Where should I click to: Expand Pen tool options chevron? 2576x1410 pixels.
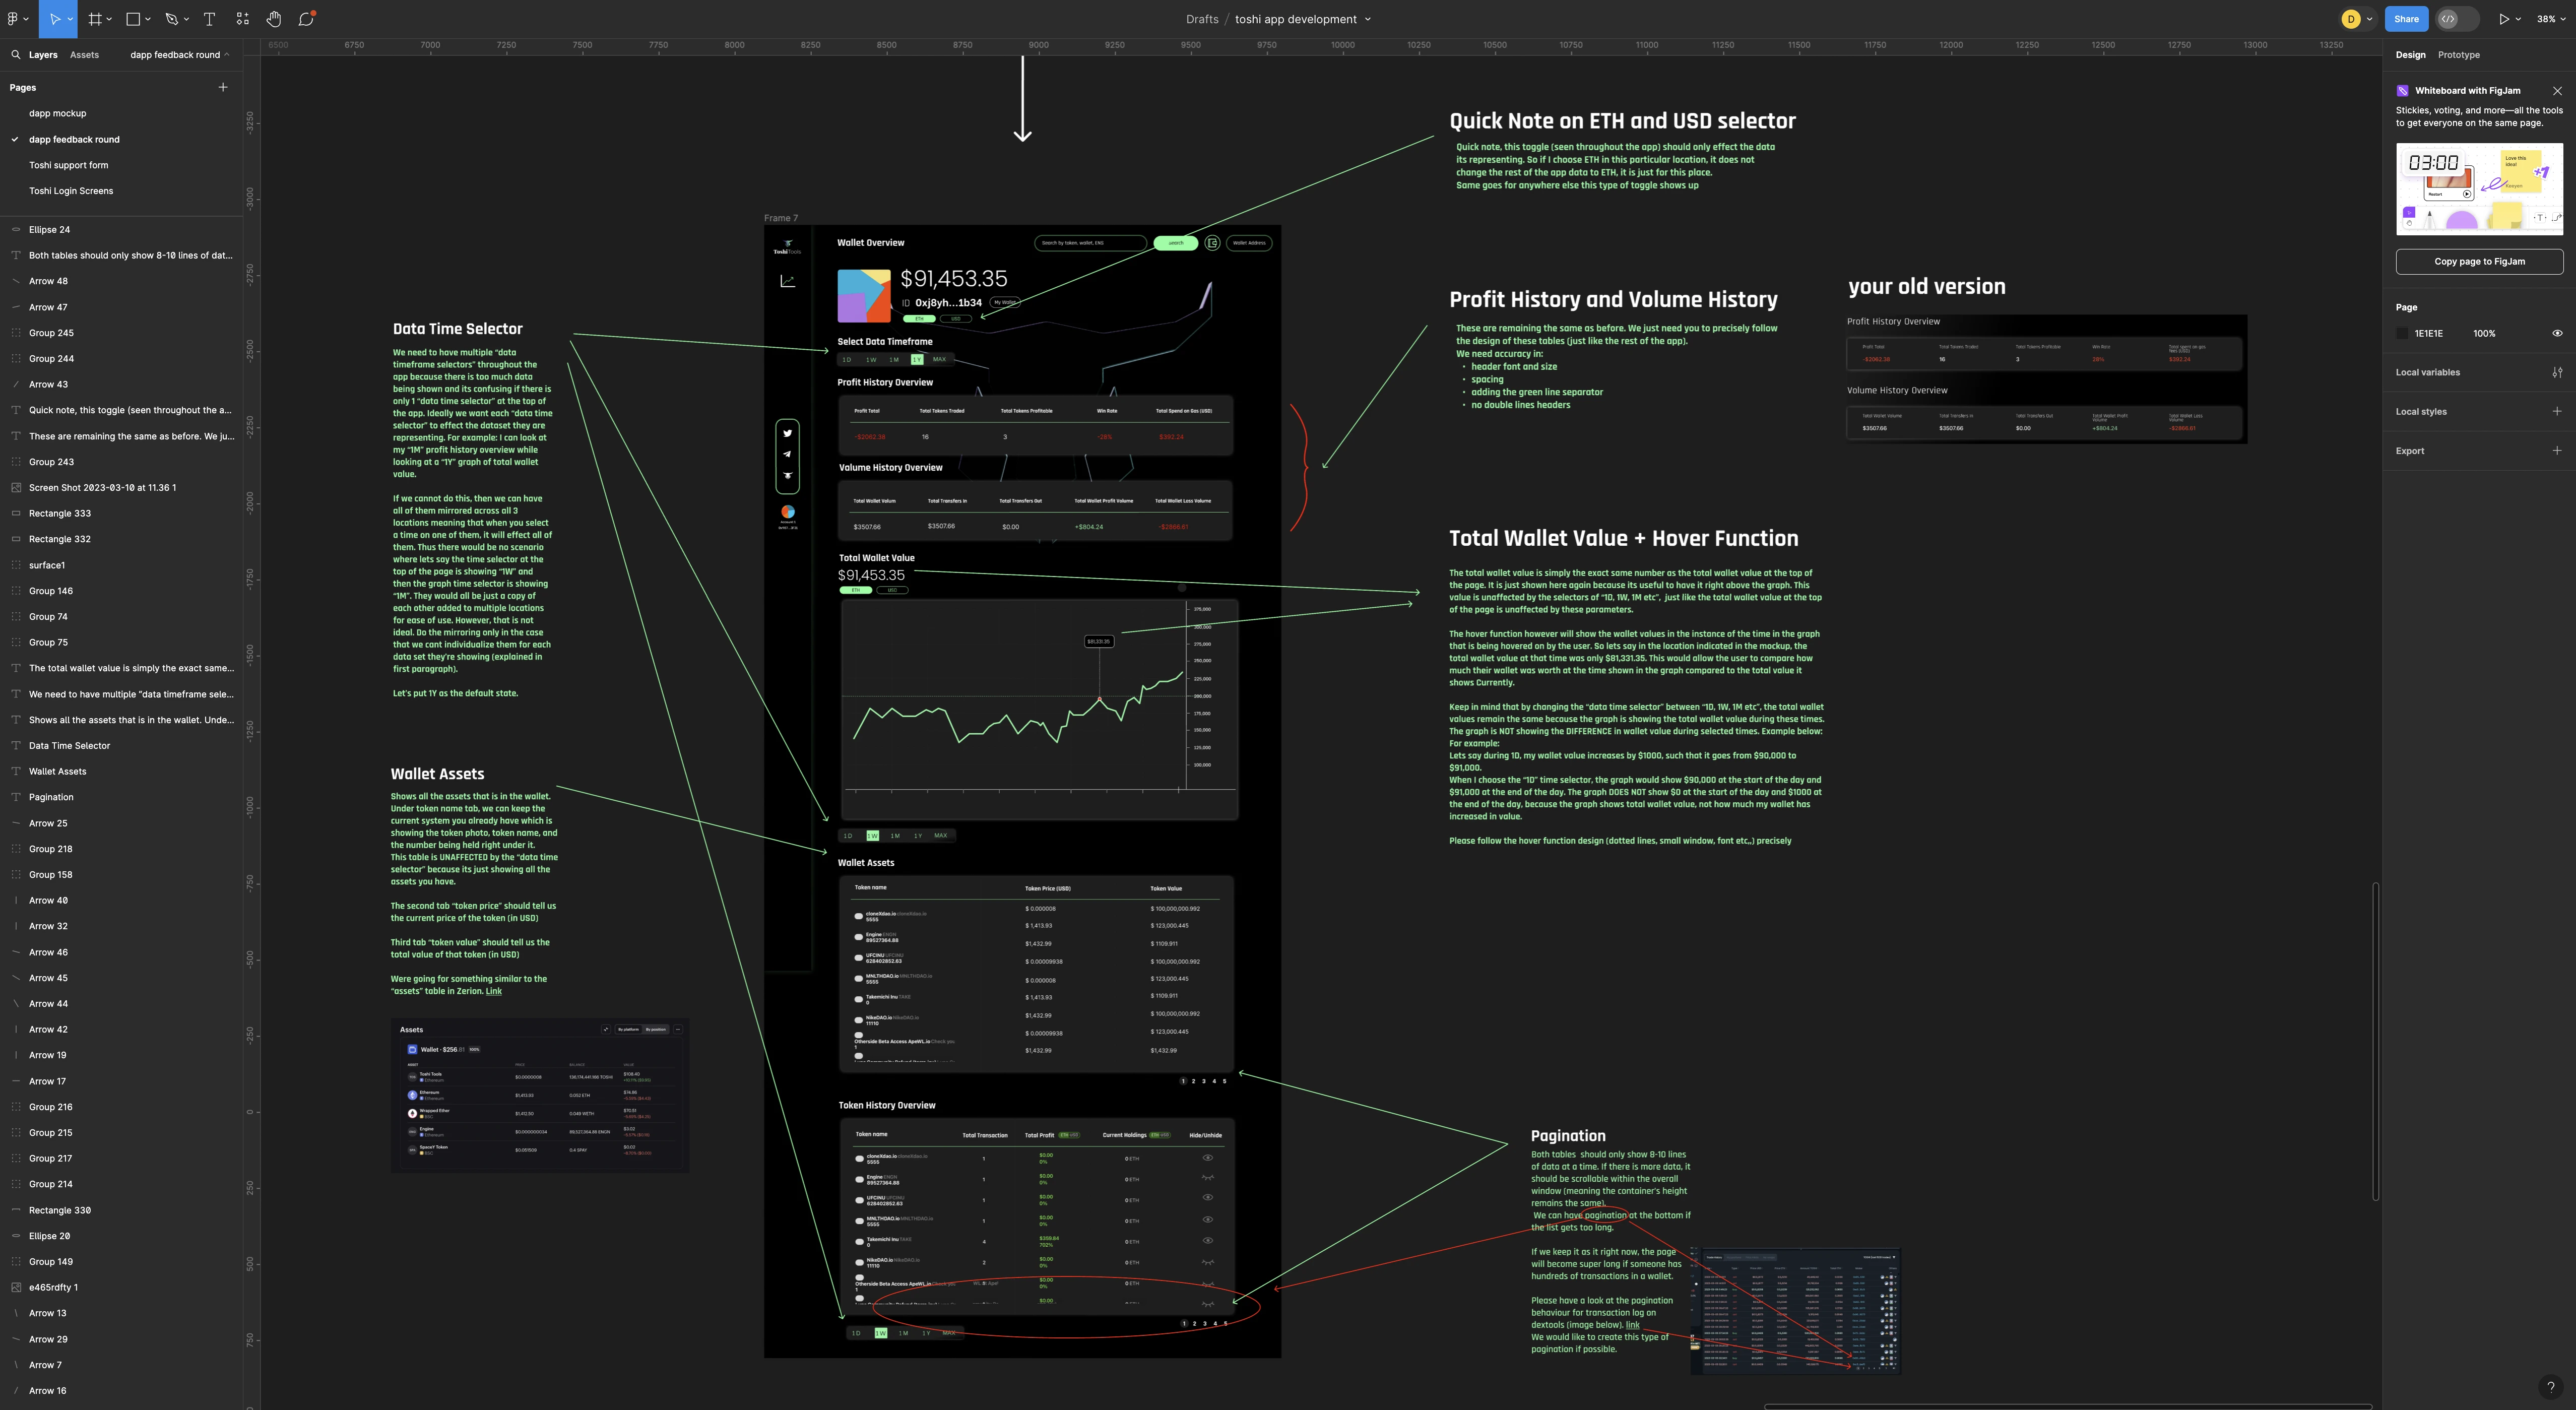[x=186, y=19]
